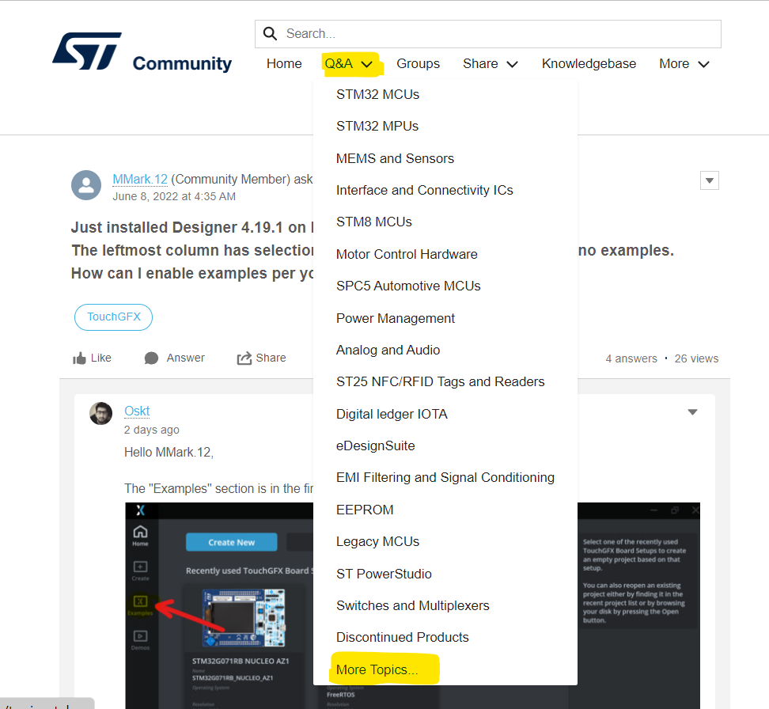Open the question actions dropdown arrow

coord(709,180)
